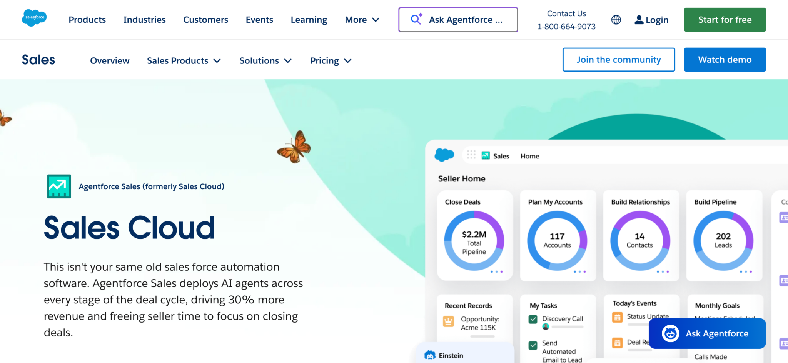Expand the Sales Products dropdown
The width and height of the screenshot is (788, 363).
pyautogui.click(x=184, y=61)
